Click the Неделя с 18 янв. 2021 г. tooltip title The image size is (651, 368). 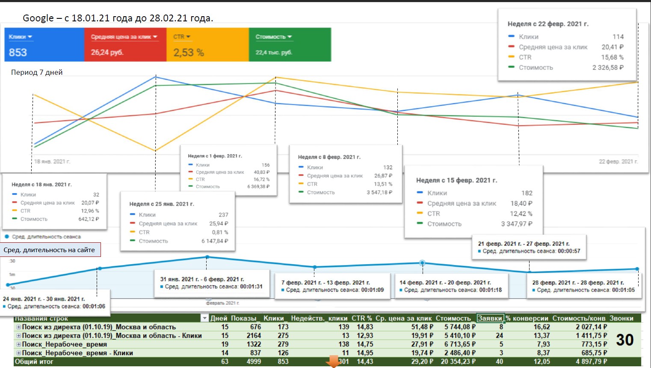tap(41, 185)
